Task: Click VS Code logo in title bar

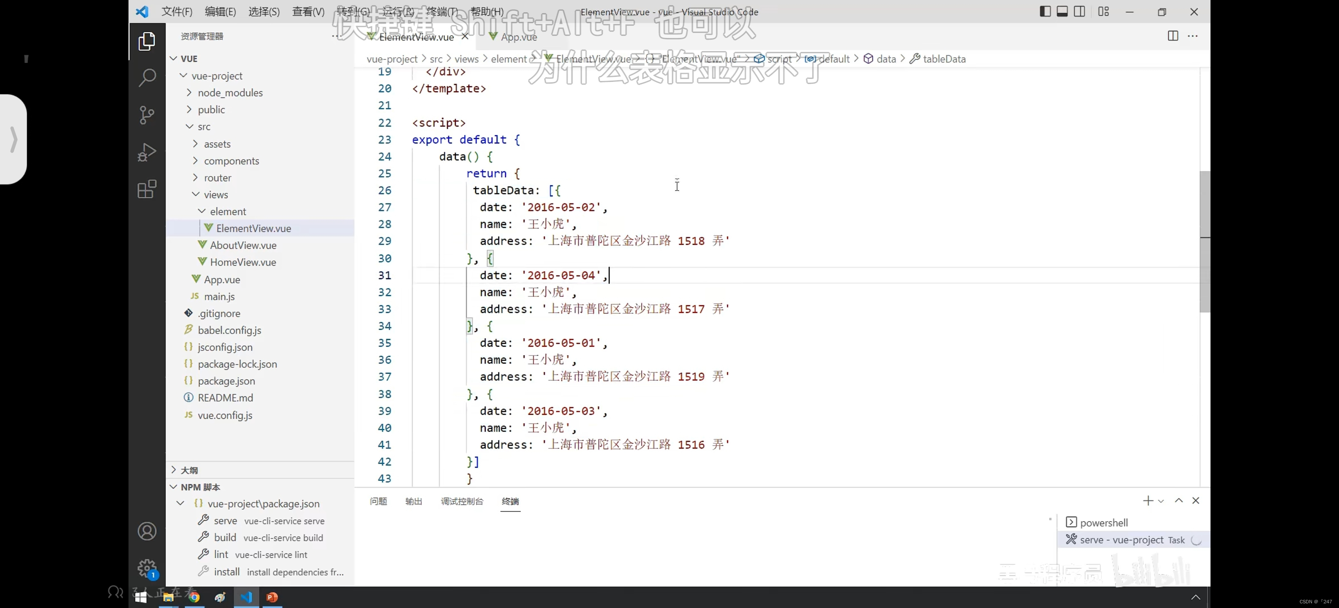Action: 142,11
